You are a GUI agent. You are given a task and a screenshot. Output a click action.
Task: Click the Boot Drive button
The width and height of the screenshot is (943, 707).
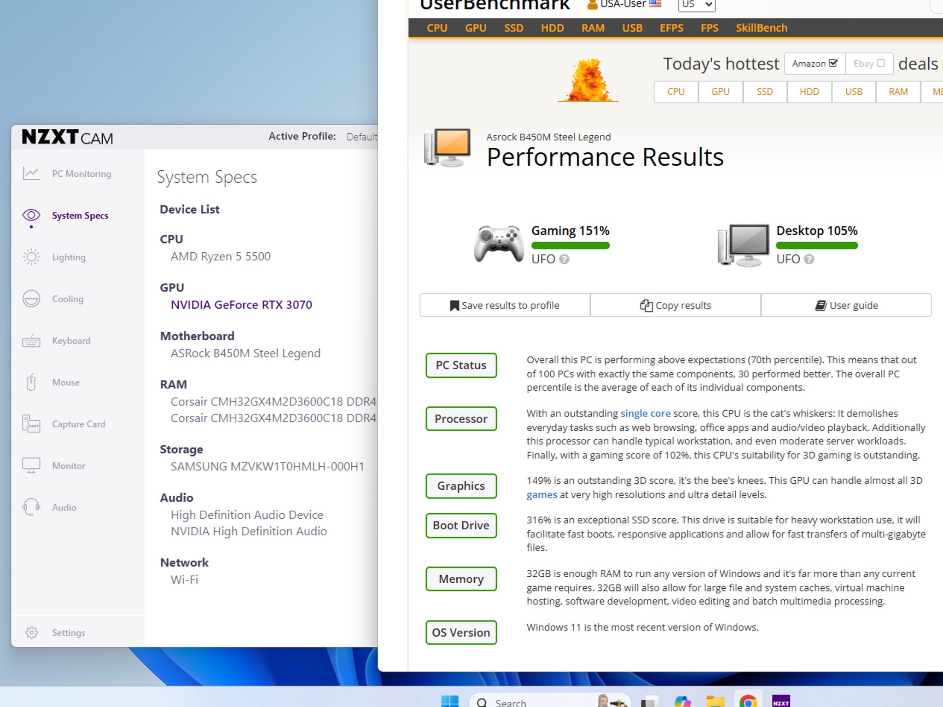[x=461, y=525]
